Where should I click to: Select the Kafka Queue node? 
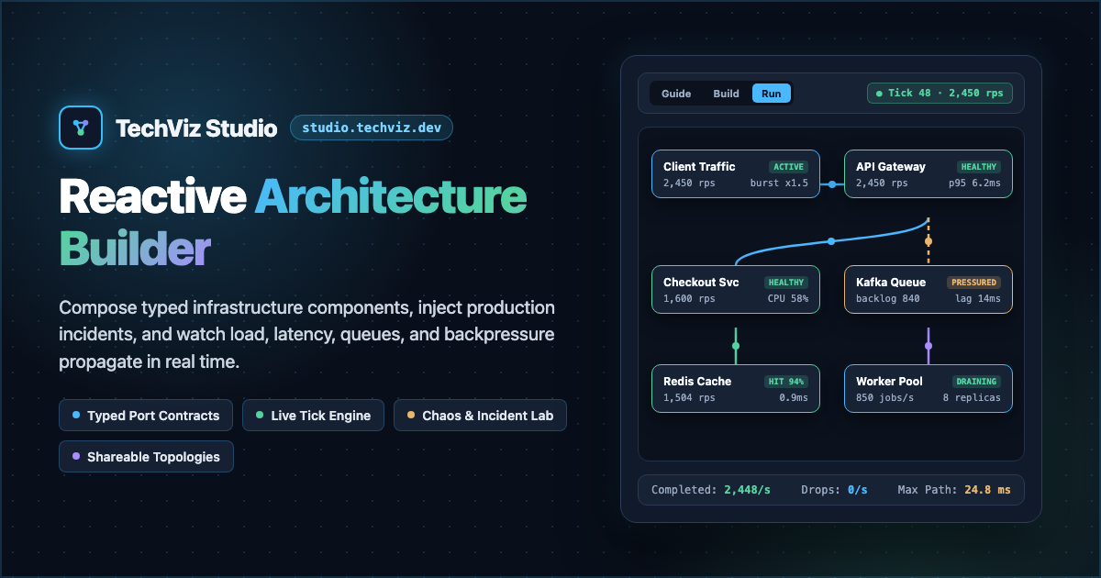tap(929, 290)
